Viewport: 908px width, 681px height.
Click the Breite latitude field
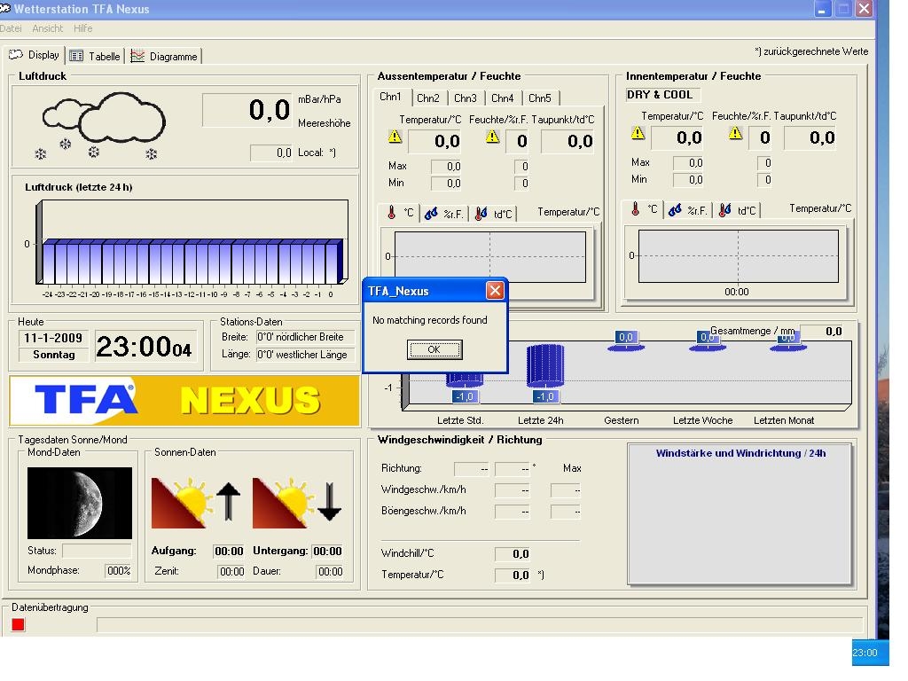coord(304,337)
